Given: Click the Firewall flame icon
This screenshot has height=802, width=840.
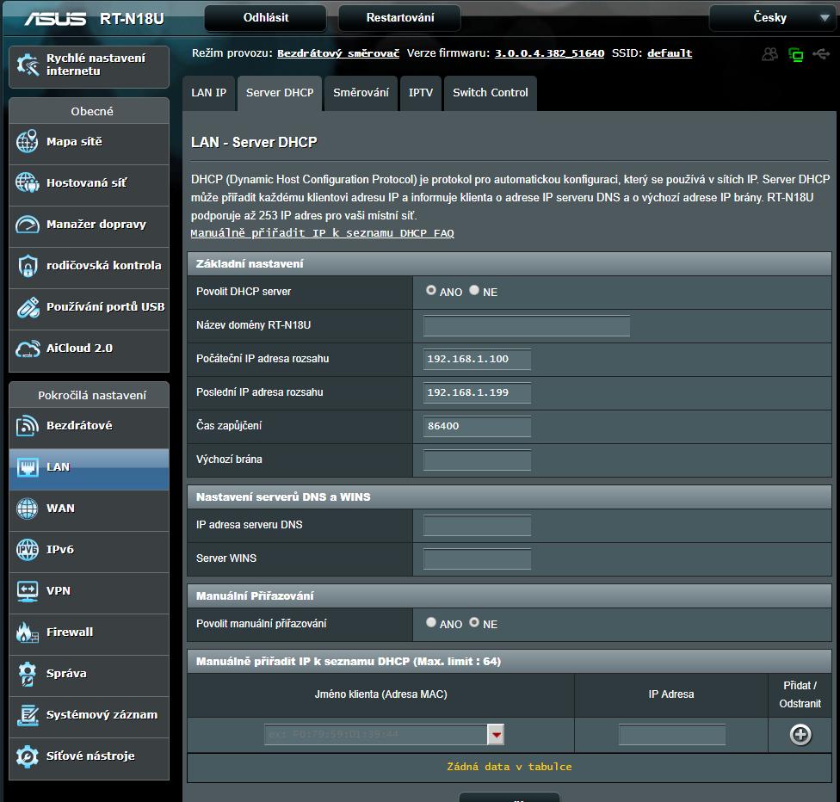Looking at the screenshot, I should click(x=28, y=632).
